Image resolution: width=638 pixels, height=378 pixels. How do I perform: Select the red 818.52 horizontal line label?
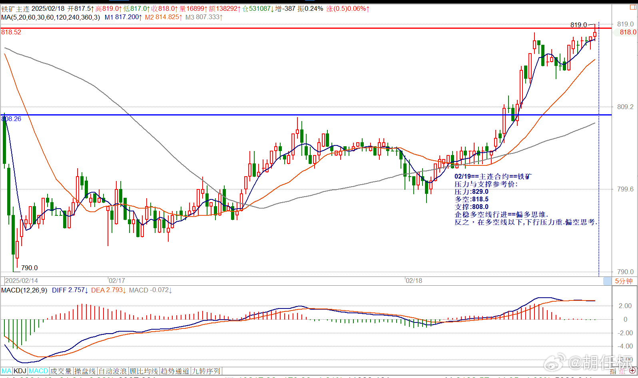point(11,32)
